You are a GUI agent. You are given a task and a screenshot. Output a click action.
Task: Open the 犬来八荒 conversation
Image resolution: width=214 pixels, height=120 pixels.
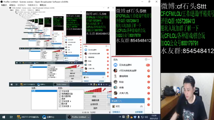[132, 93]
